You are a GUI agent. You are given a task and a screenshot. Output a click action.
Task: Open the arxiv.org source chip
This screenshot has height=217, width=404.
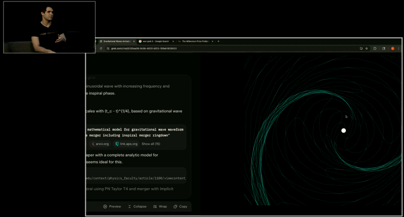point(100,144)
